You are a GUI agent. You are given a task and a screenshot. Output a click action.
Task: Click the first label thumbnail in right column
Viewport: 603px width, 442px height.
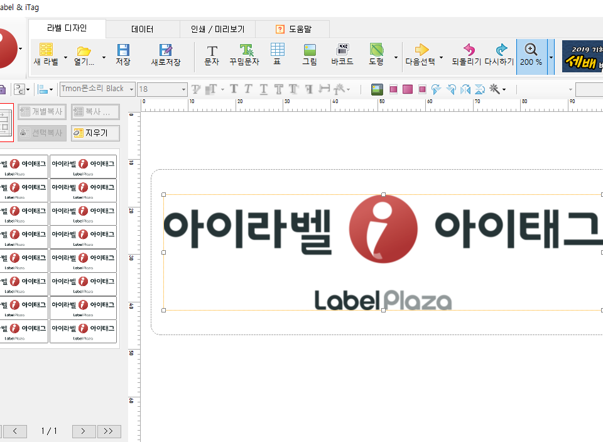point(83,167)
